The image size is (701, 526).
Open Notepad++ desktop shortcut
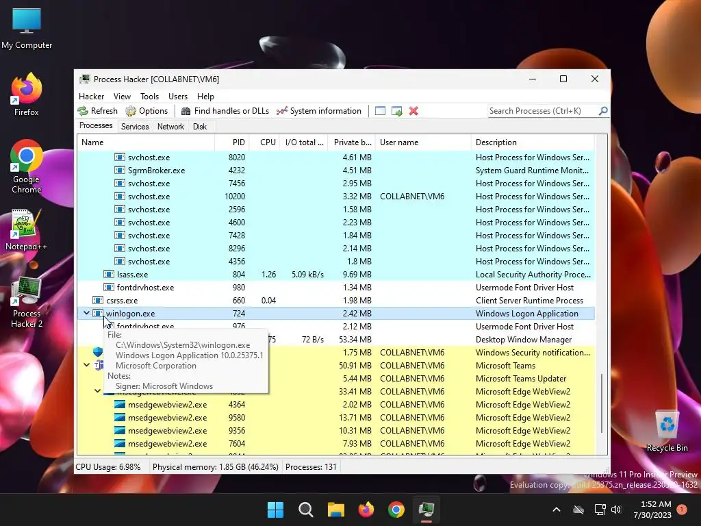(x=27, y=229)
